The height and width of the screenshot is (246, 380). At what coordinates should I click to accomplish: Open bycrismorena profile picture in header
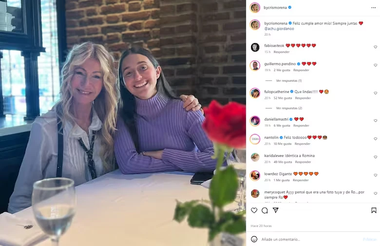coord(255,7)
